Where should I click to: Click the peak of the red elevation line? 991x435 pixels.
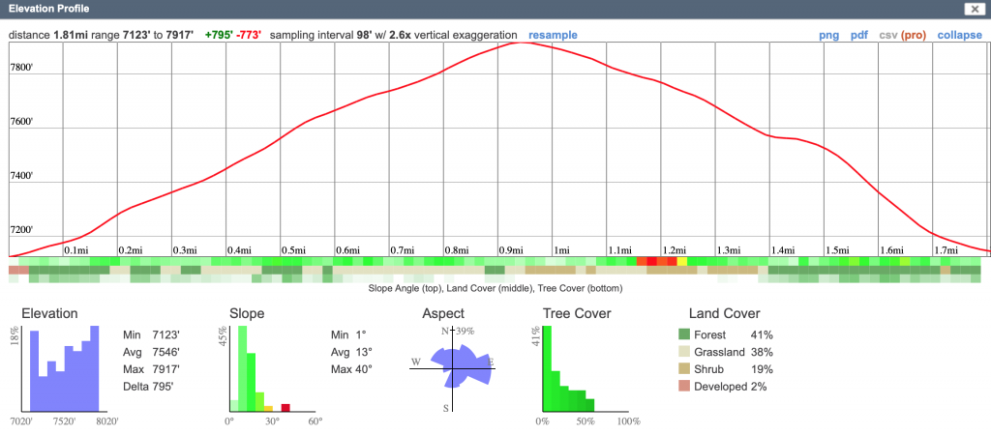[x=522, y=43]
